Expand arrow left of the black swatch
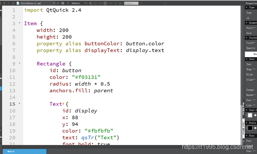 point(246,128)
